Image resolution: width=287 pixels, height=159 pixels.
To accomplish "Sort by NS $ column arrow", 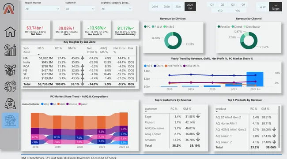I will coord(38,55).
